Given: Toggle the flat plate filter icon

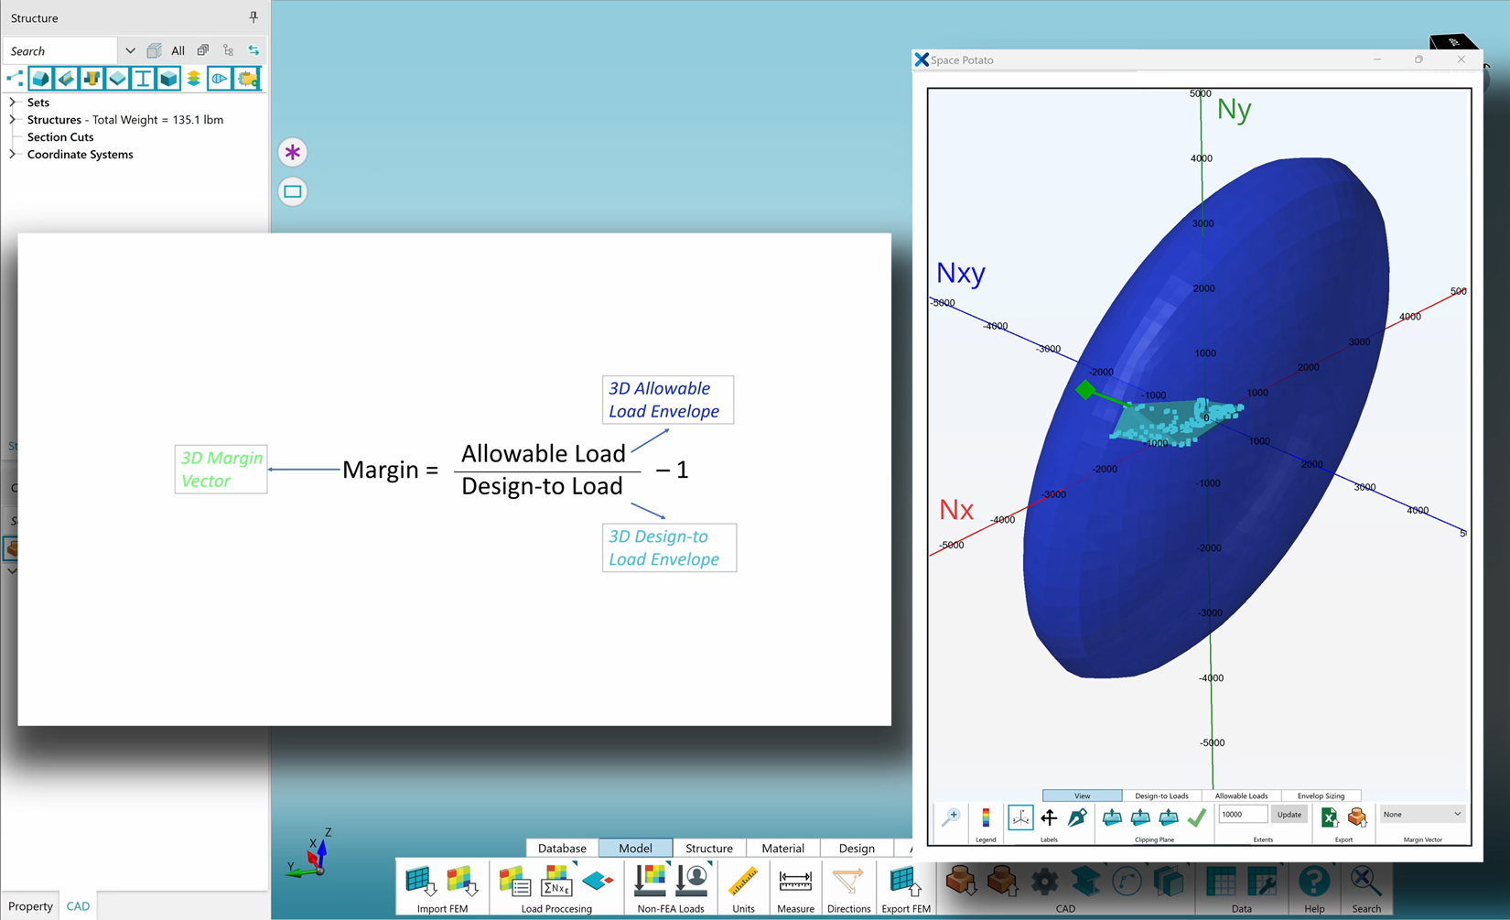Looking at the screenshot, I should [117, 79].
